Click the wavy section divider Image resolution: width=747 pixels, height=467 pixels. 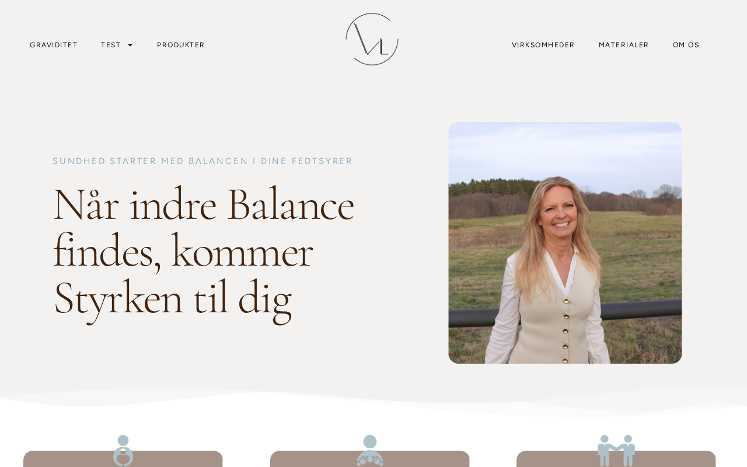click(x=373, y=402)
